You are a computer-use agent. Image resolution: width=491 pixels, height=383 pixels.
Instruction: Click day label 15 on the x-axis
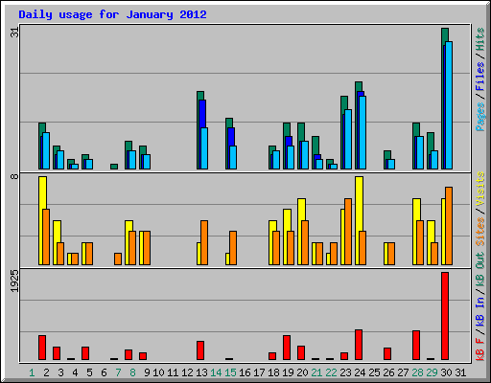tap(230, 372)
